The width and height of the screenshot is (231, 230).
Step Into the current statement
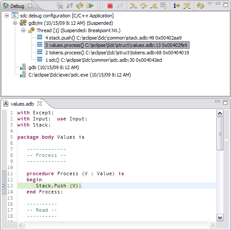(133, 6)
